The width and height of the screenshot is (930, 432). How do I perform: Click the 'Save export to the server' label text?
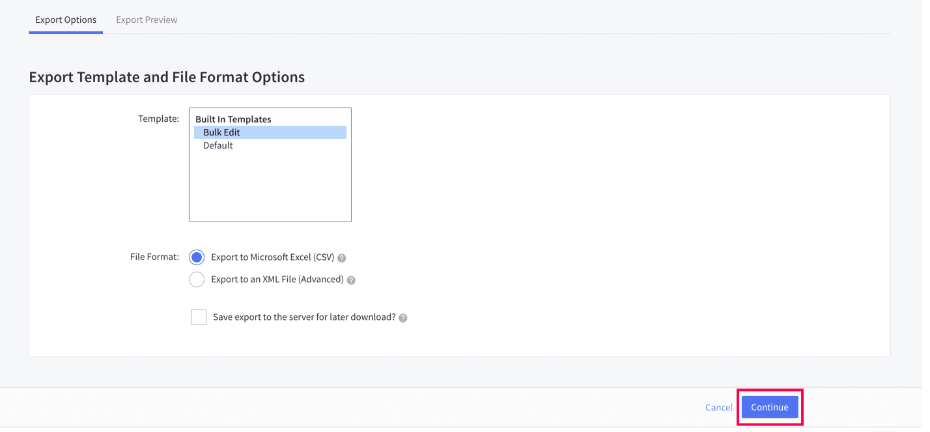pos(304,317)
